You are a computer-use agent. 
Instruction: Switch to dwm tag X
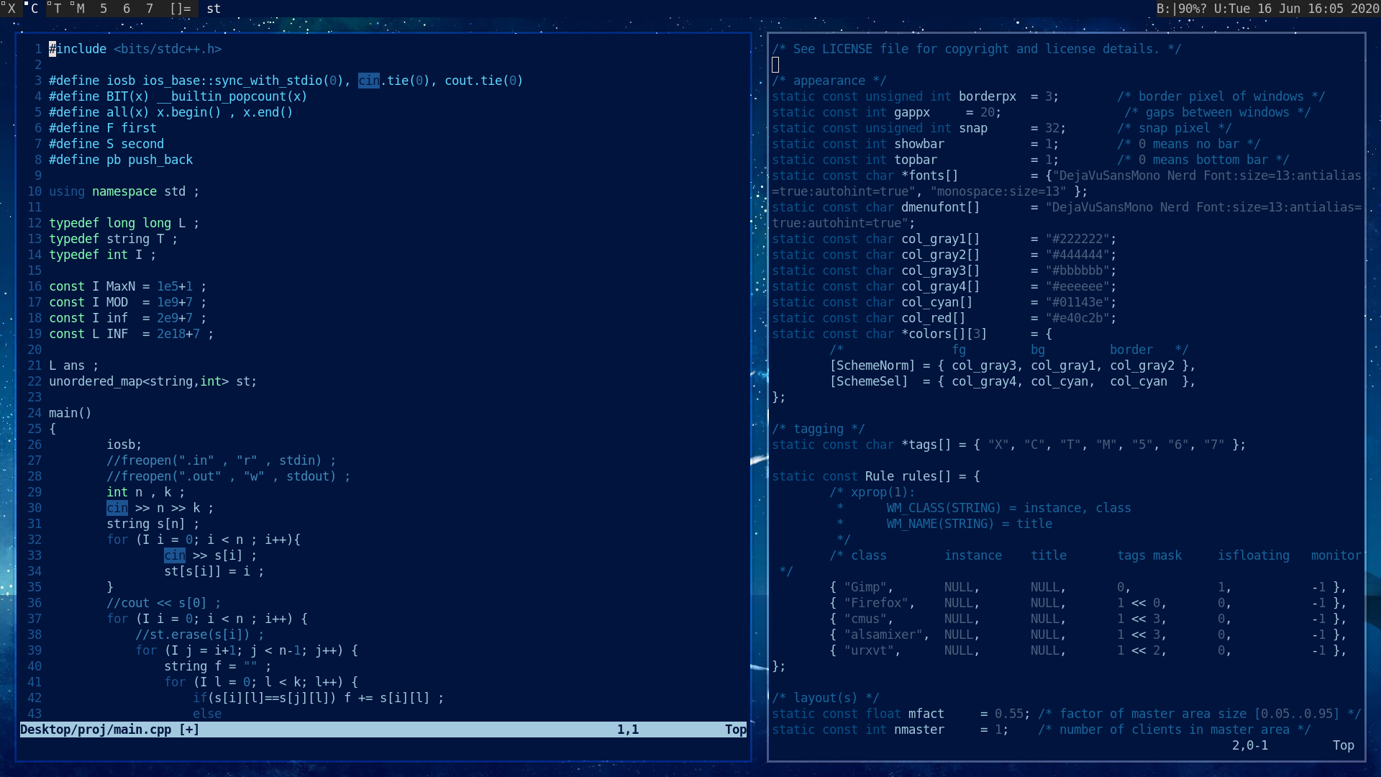click(x=10, y=9)
